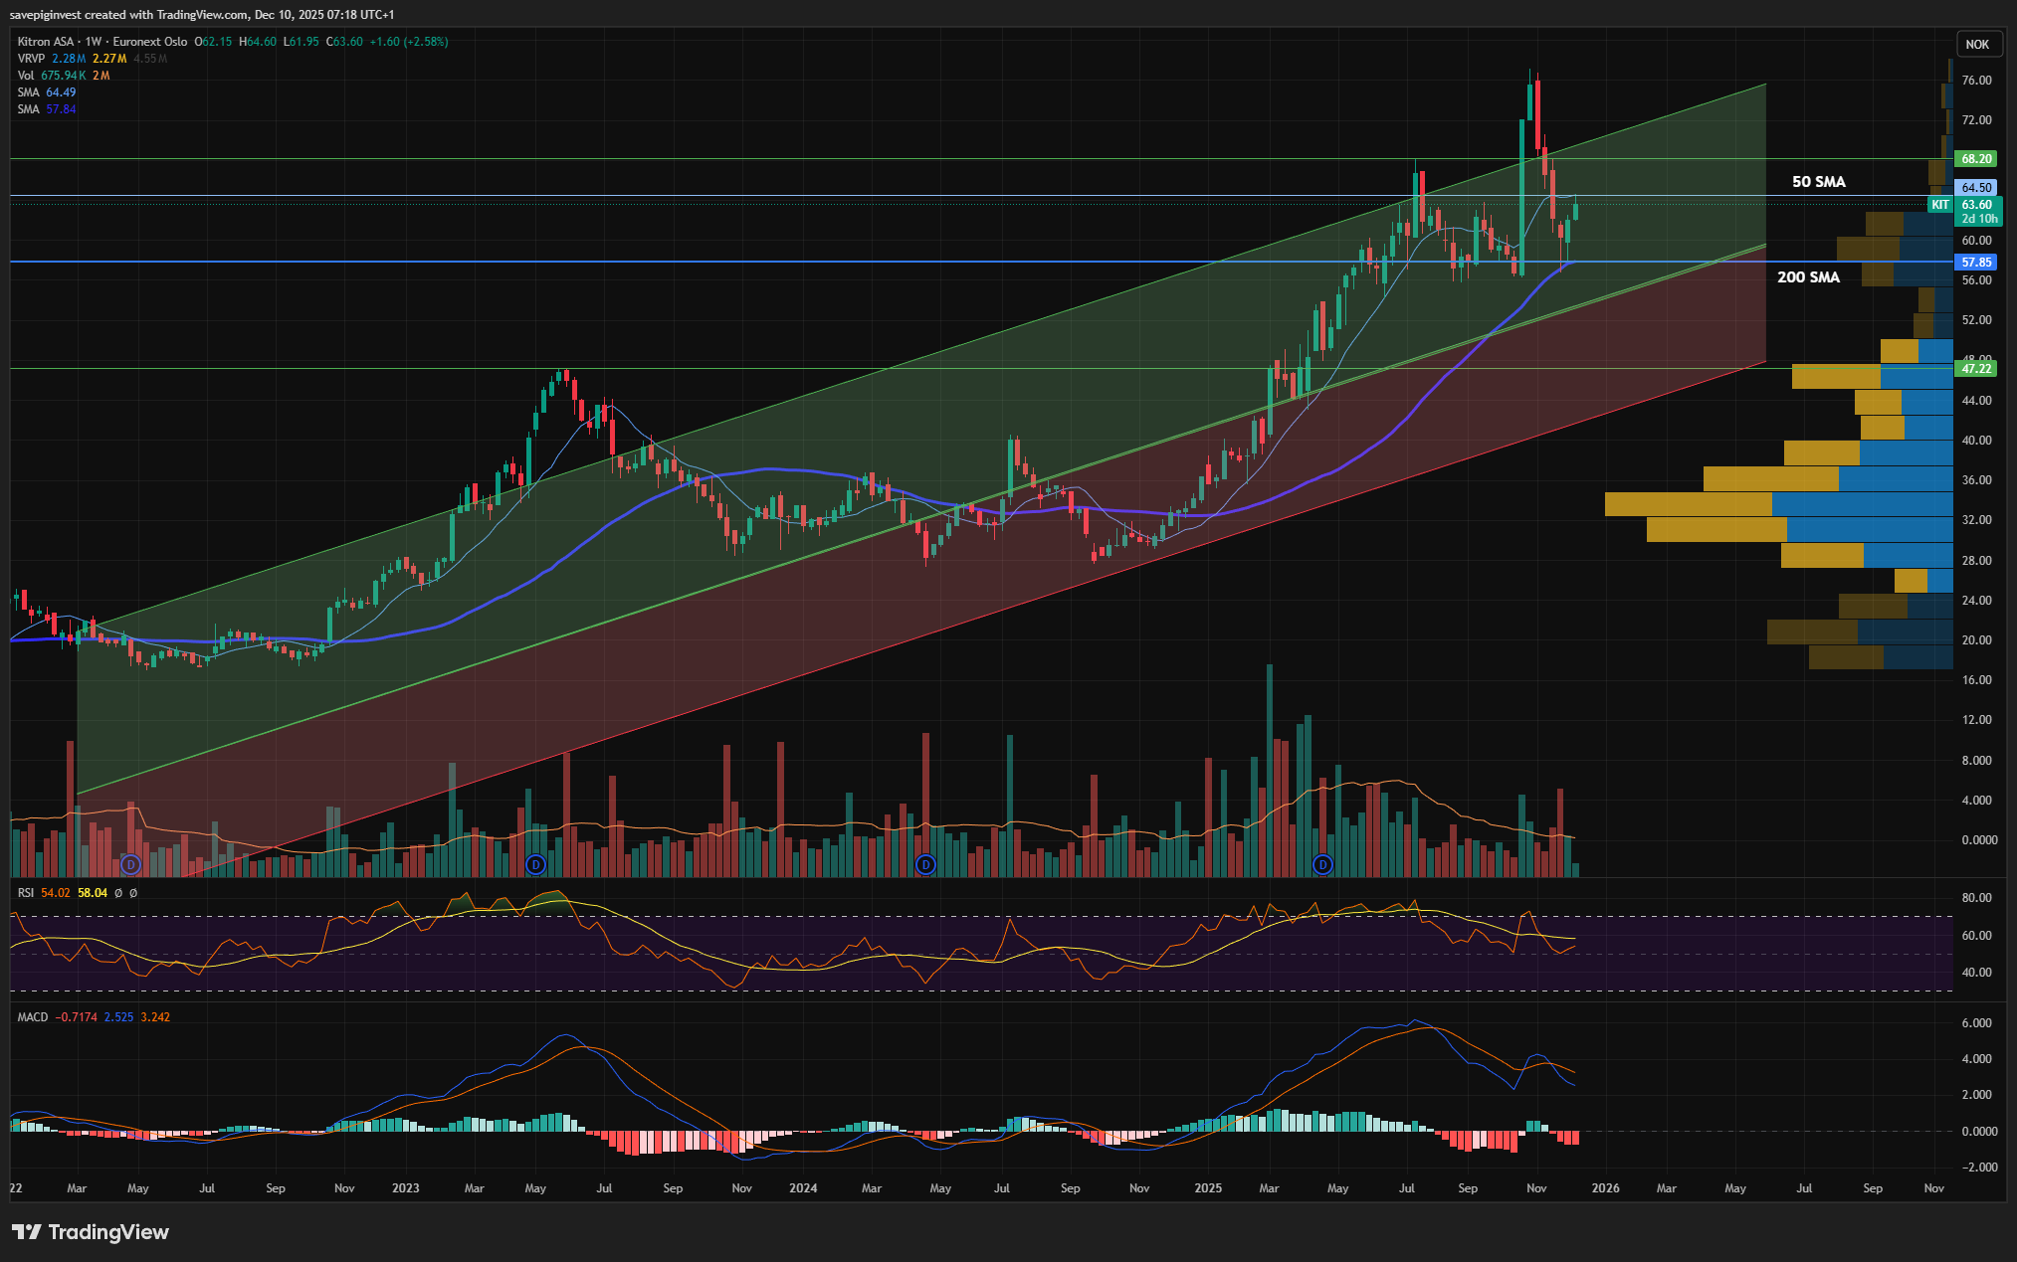Image resolution: width=2017 pixels, height=1262 pixels.
Task: Toggle the Vol indicator legend entry
Action: pos(26,76)
